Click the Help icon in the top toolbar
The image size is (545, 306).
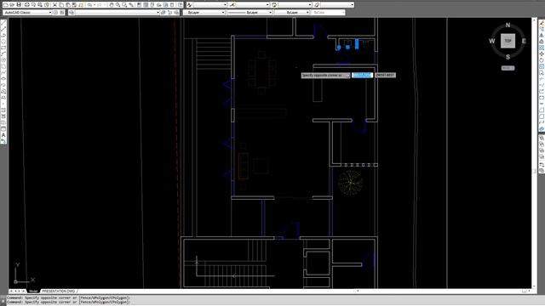point(180,5)
